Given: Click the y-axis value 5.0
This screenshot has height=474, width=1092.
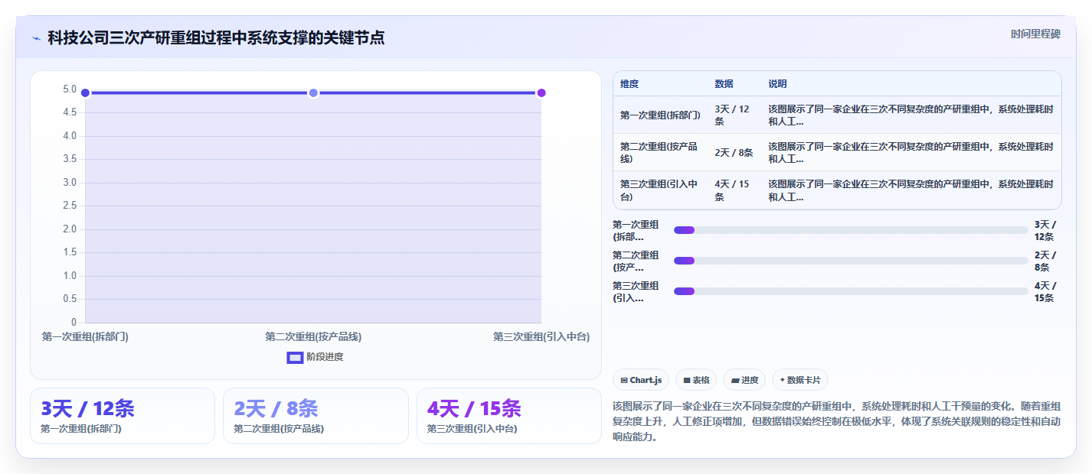Looking at the screenshot, I should [70, 89].
